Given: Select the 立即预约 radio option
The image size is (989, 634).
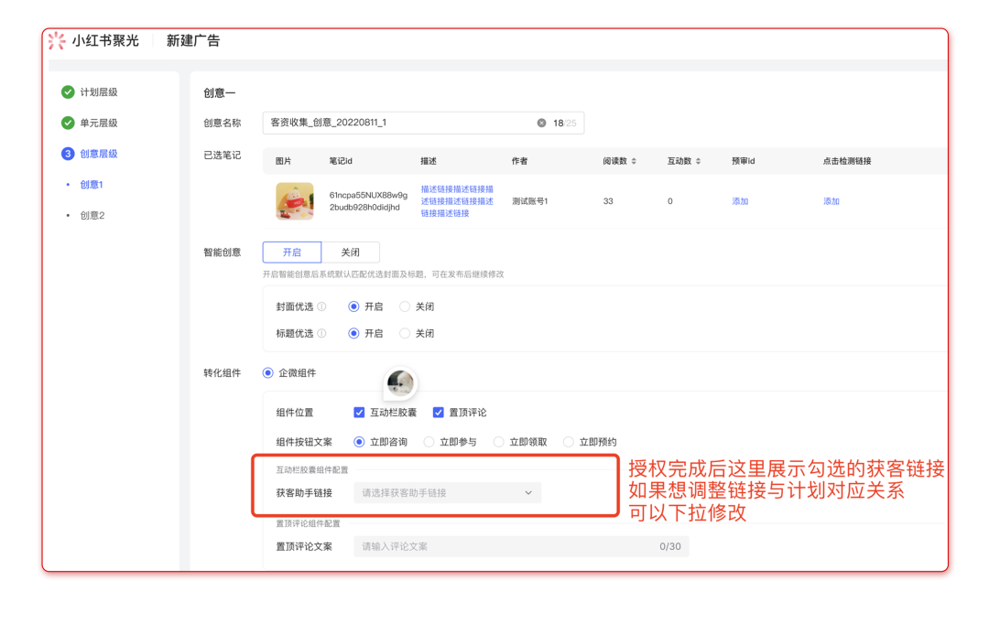Looking at the screenshot, I should (569, 442).
